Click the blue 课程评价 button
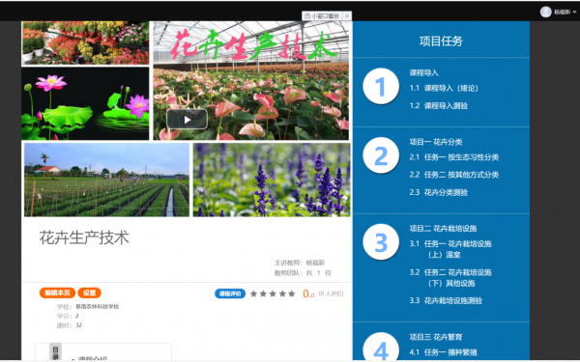This screenshot has width=580, height=362. click(x=230, y=293)
